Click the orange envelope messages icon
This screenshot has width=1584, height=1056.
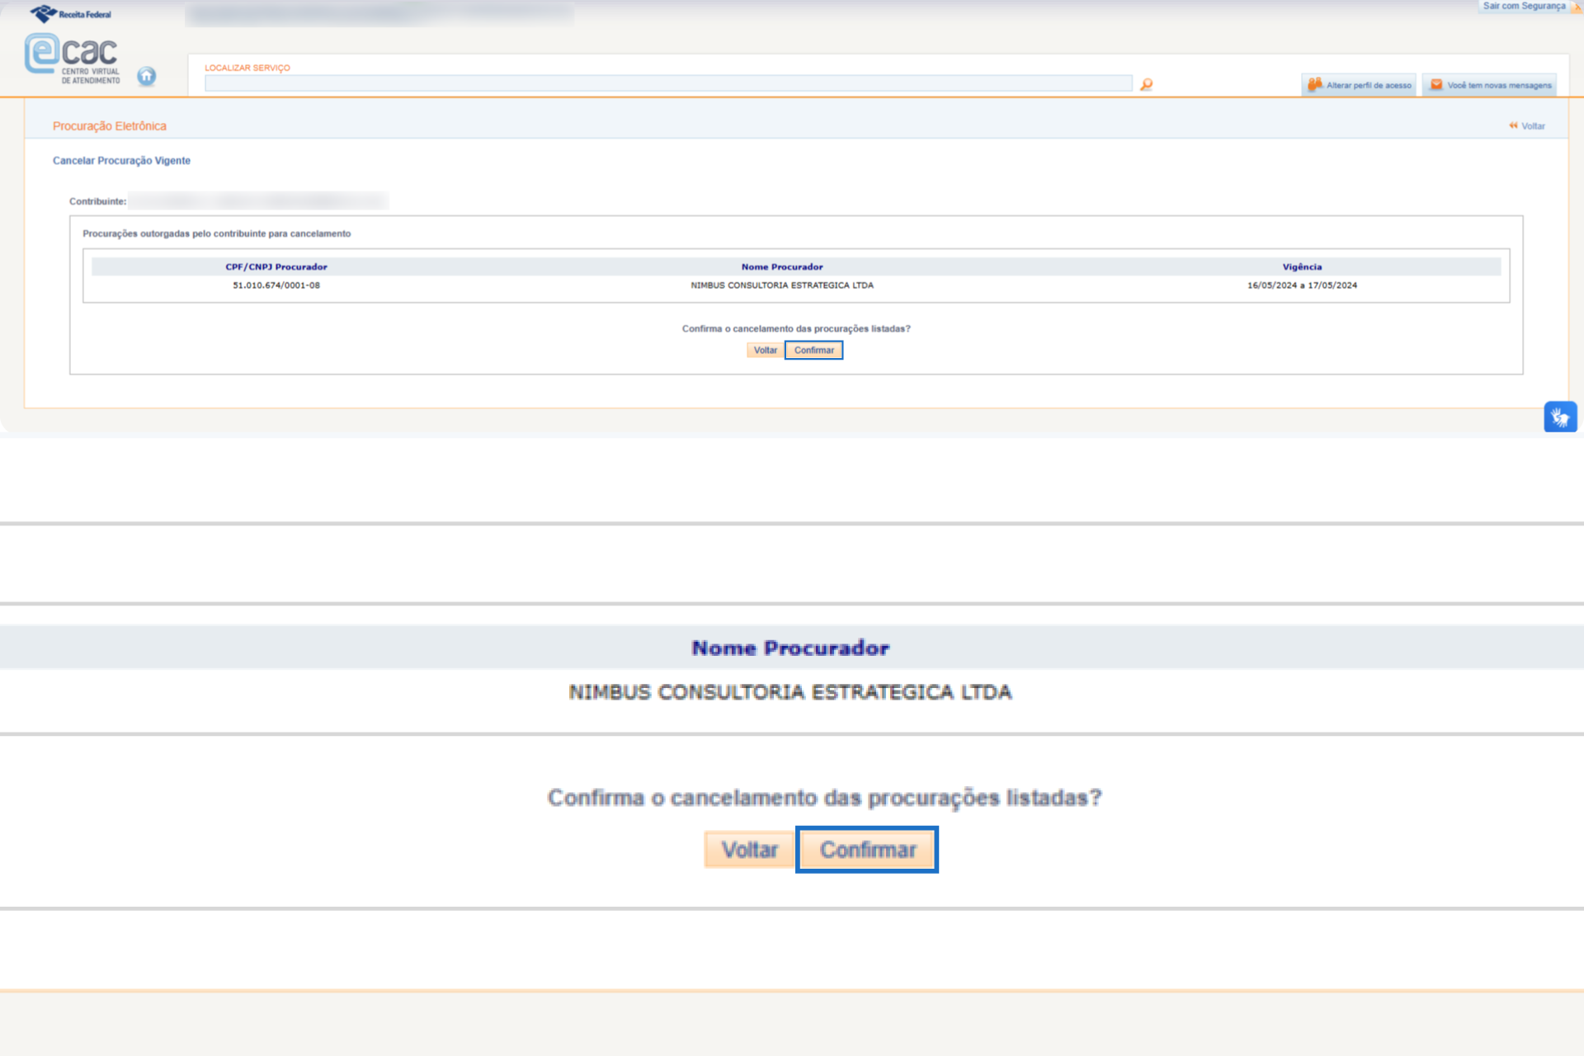pos(1436,84)
